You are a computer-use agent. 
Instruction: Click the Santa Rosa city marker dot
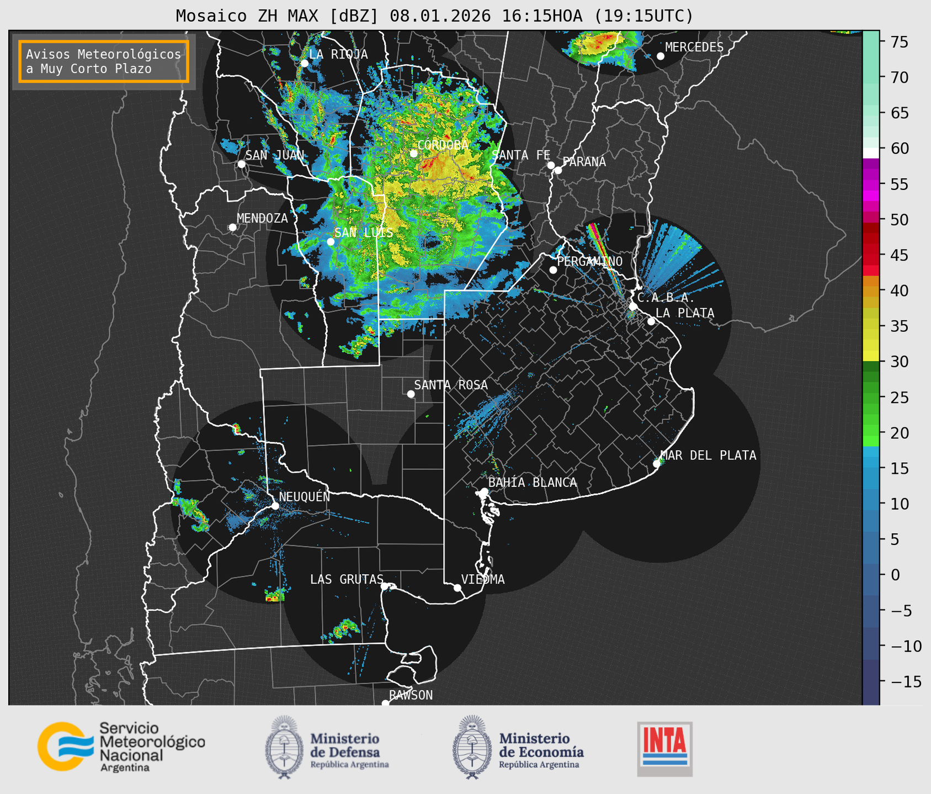[x=411, y=394]
